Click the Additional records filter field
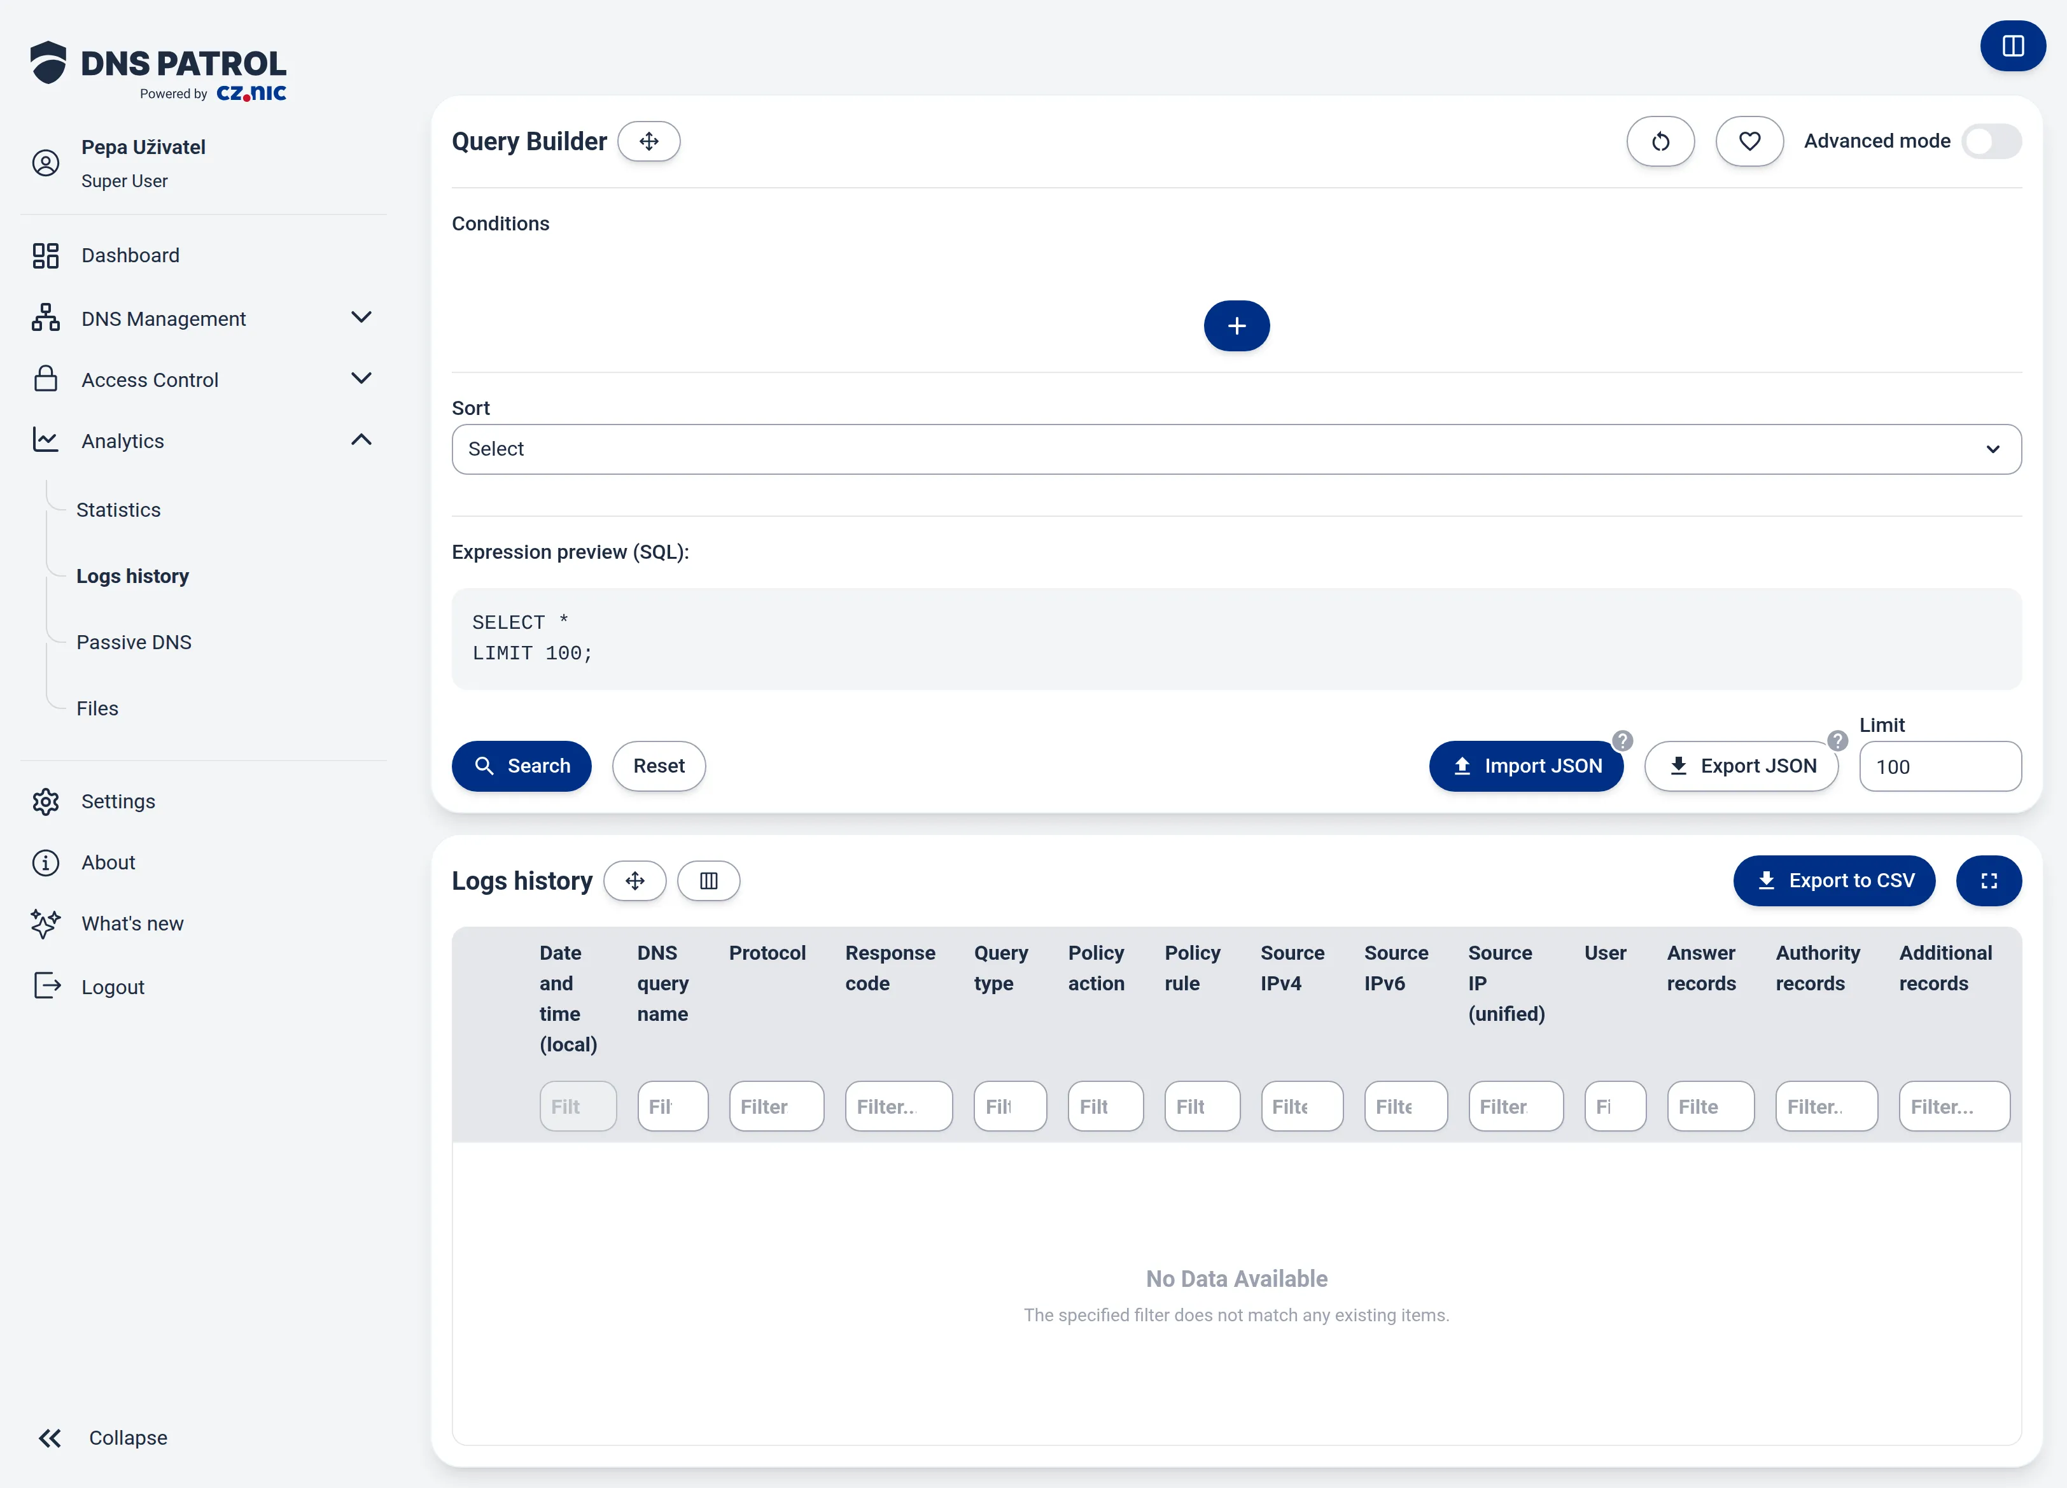The height and width of the screenshot is (1488, 2067). pos(1954,1105)
